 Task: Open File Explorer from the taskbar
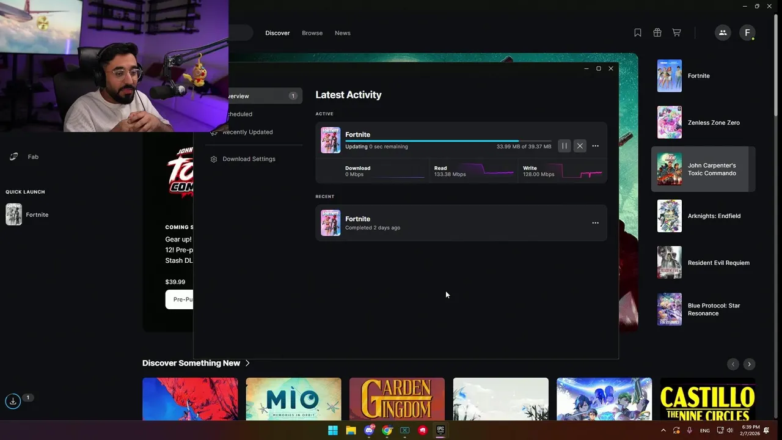click(x=351, y=430)
